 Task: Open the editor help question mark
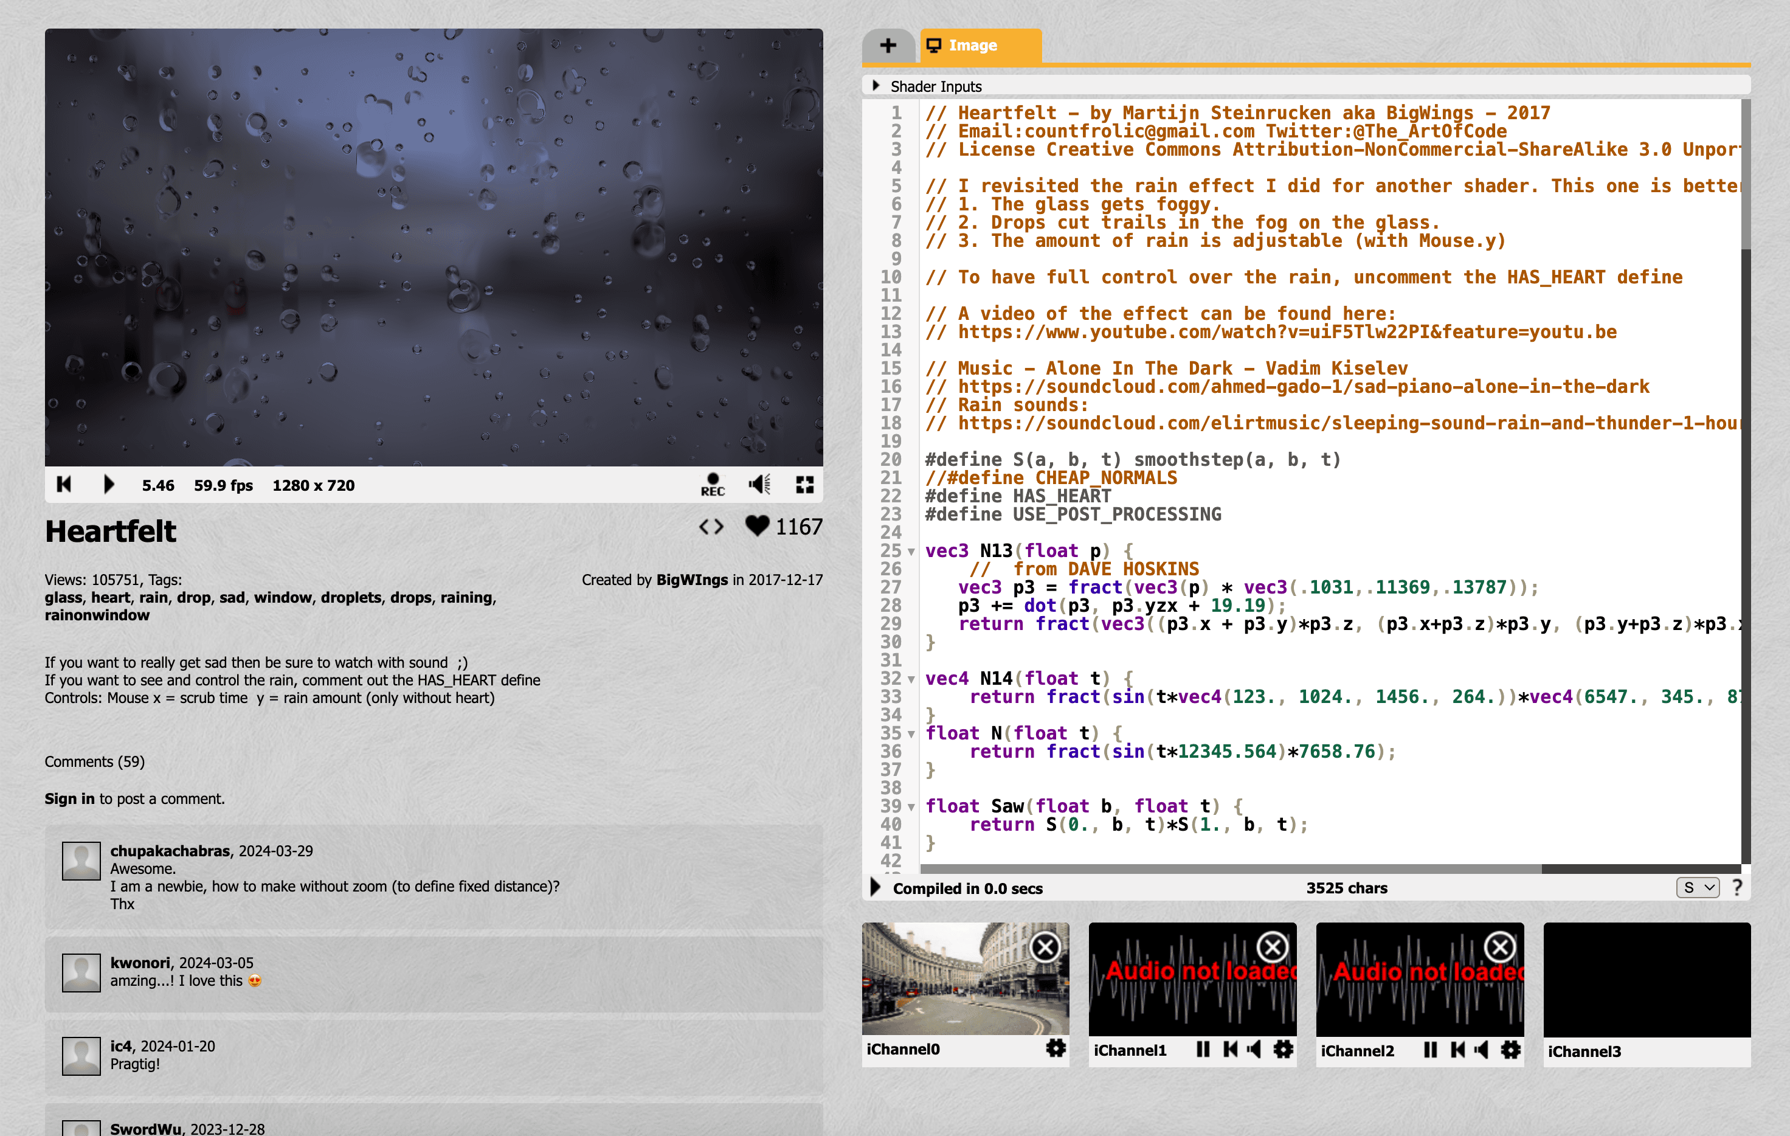pyautogui.click(x=1737, y=888)
